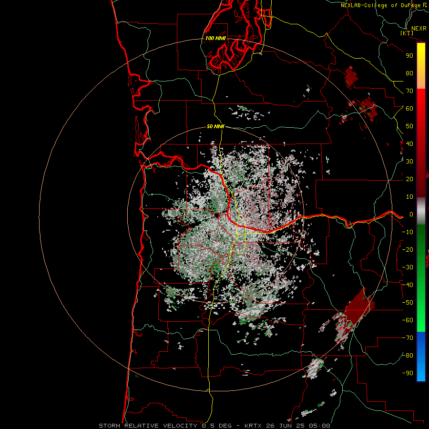
Task: Click the 90 value on the velocity scale
Action: (x=409, y=56)
